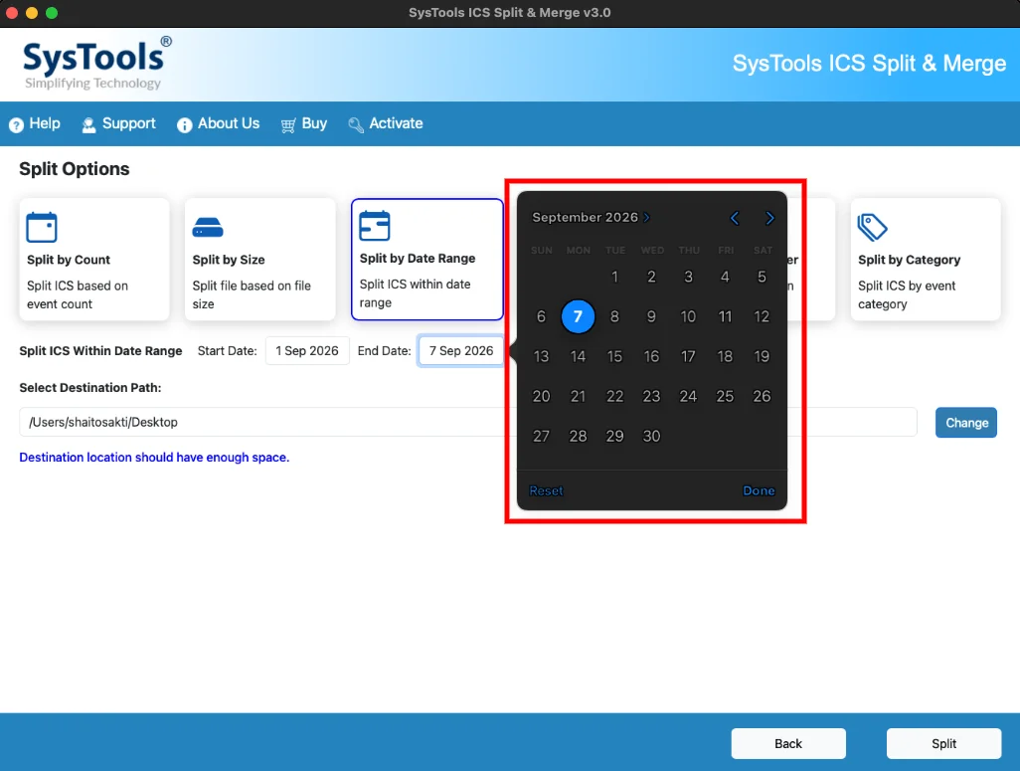Image resolution: width=1020 pixels, height=771 pixels.
Task: Expand the September 2026 month picker
Action: tap(591, 218)
